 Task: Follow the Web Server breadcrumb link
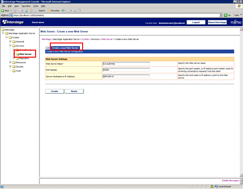(x=107, y=39)
